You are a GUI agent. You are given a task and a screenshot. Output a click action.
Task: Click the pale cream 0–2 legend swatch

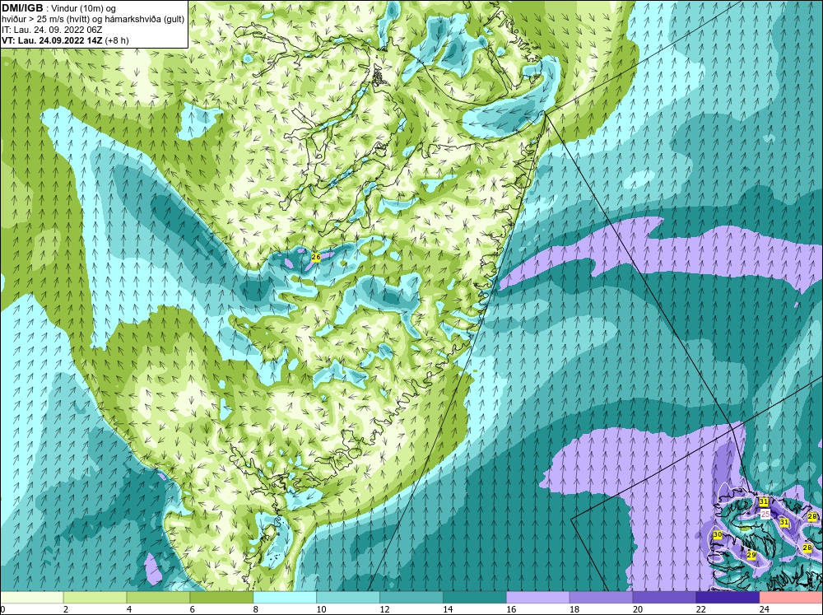point(31,598)
